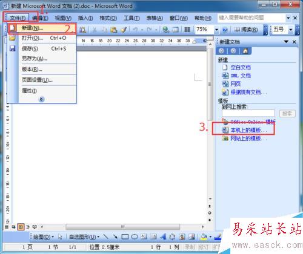The width and height of the screenshot is (303, 254).
Task: Select Objects arrow on Drawing toolbar
Action: click(x=60, y=236)
